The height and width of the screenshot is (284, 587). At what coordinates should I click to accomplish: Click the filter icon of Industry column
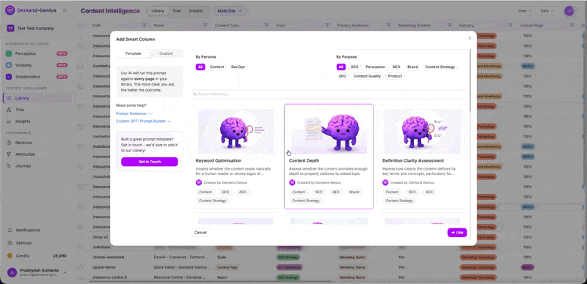511,26
